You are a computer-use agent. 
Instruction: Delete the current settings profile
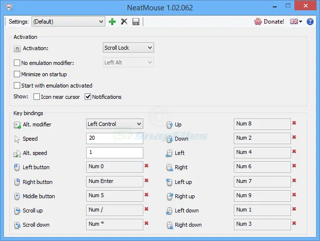pos(124,22)
